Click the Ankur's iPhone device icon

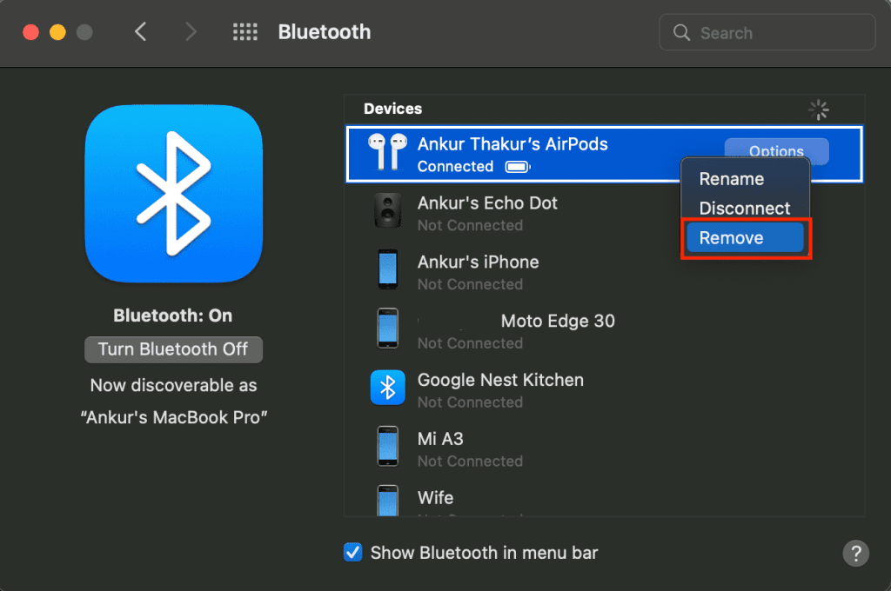point(387,270)
